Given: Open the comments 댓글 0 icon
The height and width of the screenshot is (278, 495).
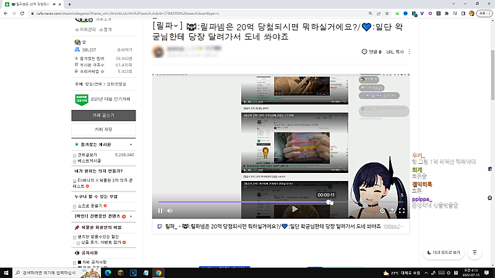Looking at the screenshot, I should [371, 52].
